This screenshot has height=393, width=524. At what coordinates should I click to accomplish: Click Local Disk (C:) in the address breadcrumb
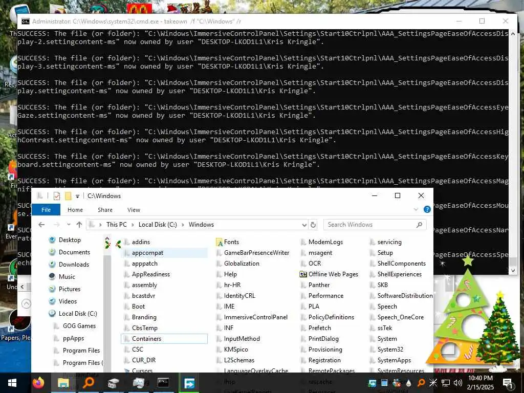pyautogui.click(x=158, y=225)
